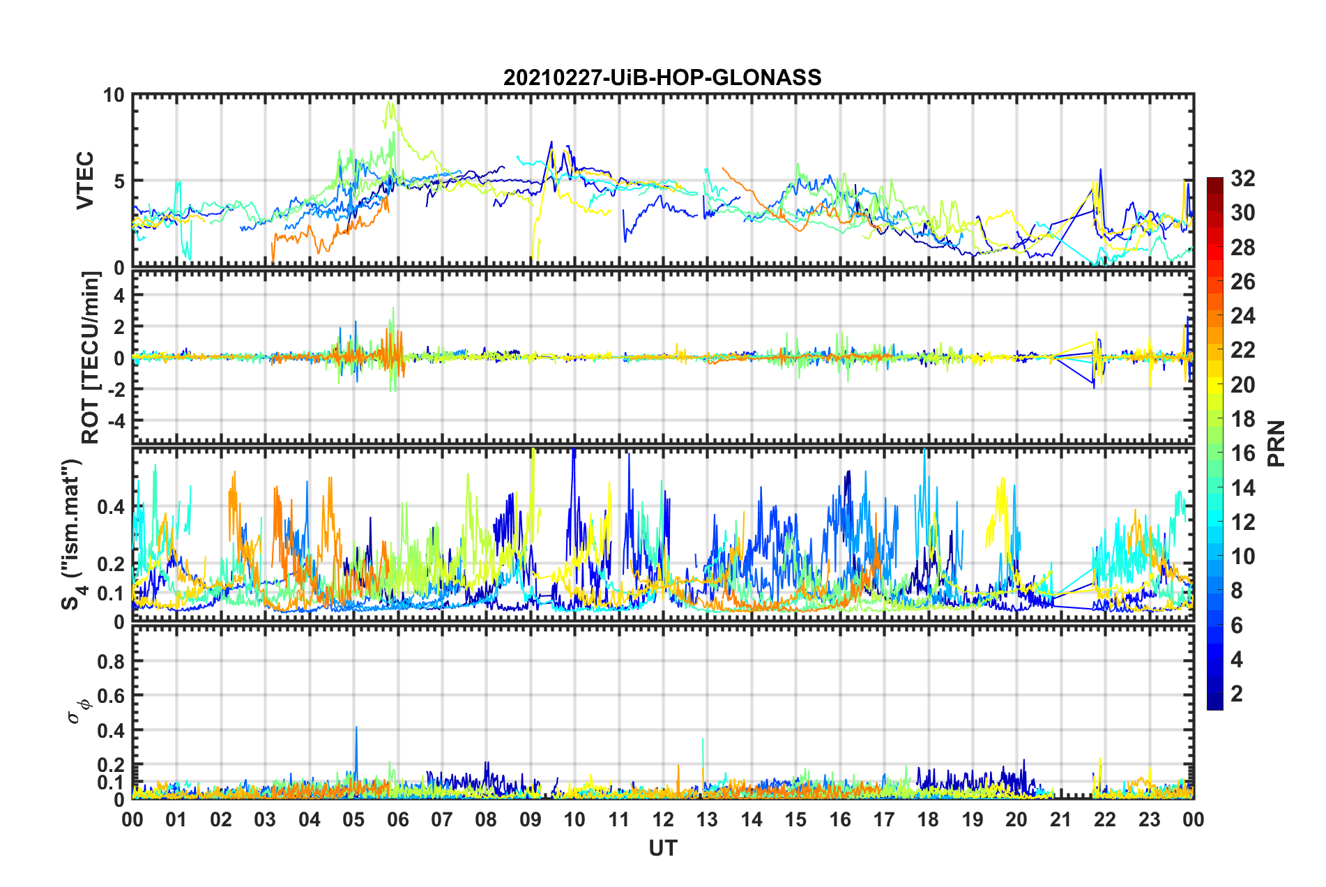
Task: Click the colorbar tick label 32
Action: point(1242,179)
